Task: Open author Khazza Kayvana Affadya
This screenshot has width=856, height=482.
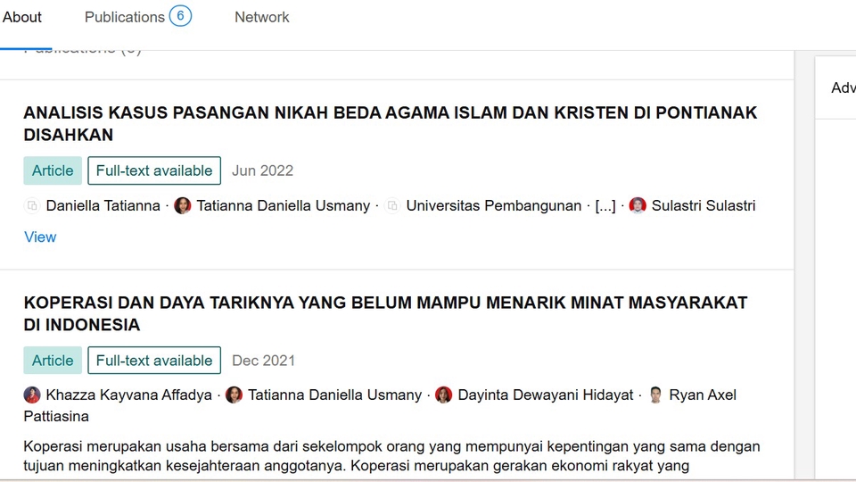Action: (128, 395)
